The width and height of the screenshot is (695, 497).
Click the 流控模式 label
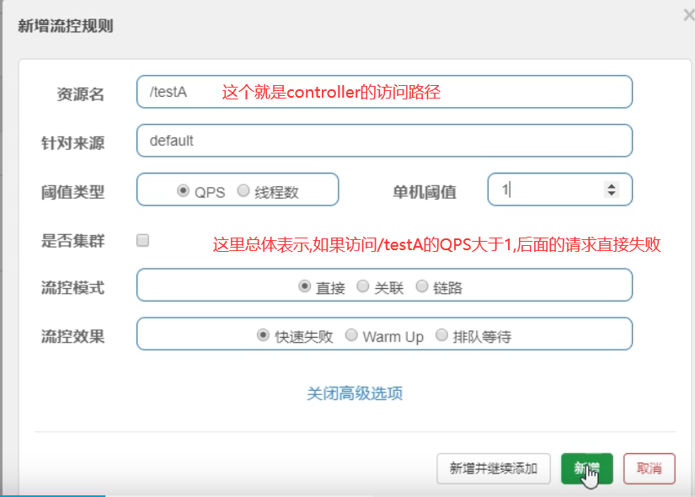coord(72,288)
